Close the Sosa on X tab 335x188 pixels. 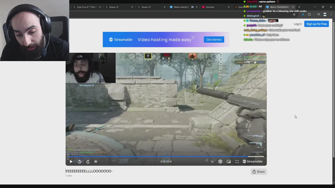point(100,7)
